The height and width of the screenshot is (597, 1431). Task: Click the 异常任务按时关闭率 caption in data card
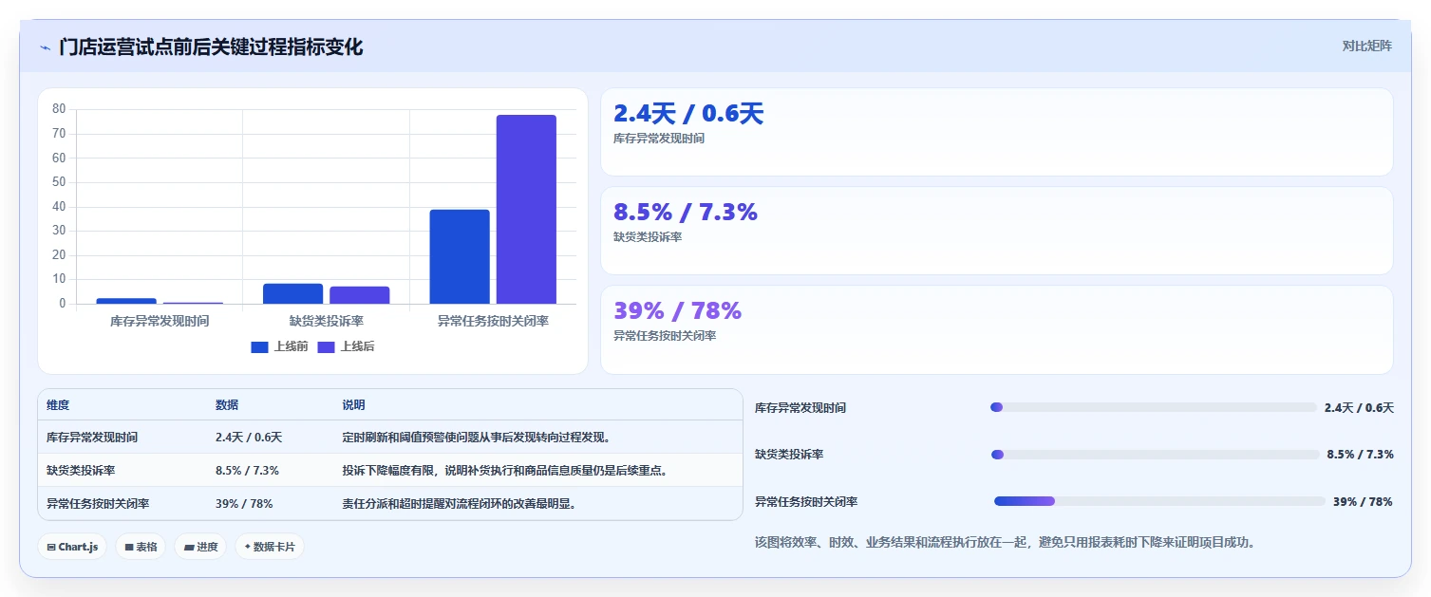pyautogui.click(x=665, y=336)
